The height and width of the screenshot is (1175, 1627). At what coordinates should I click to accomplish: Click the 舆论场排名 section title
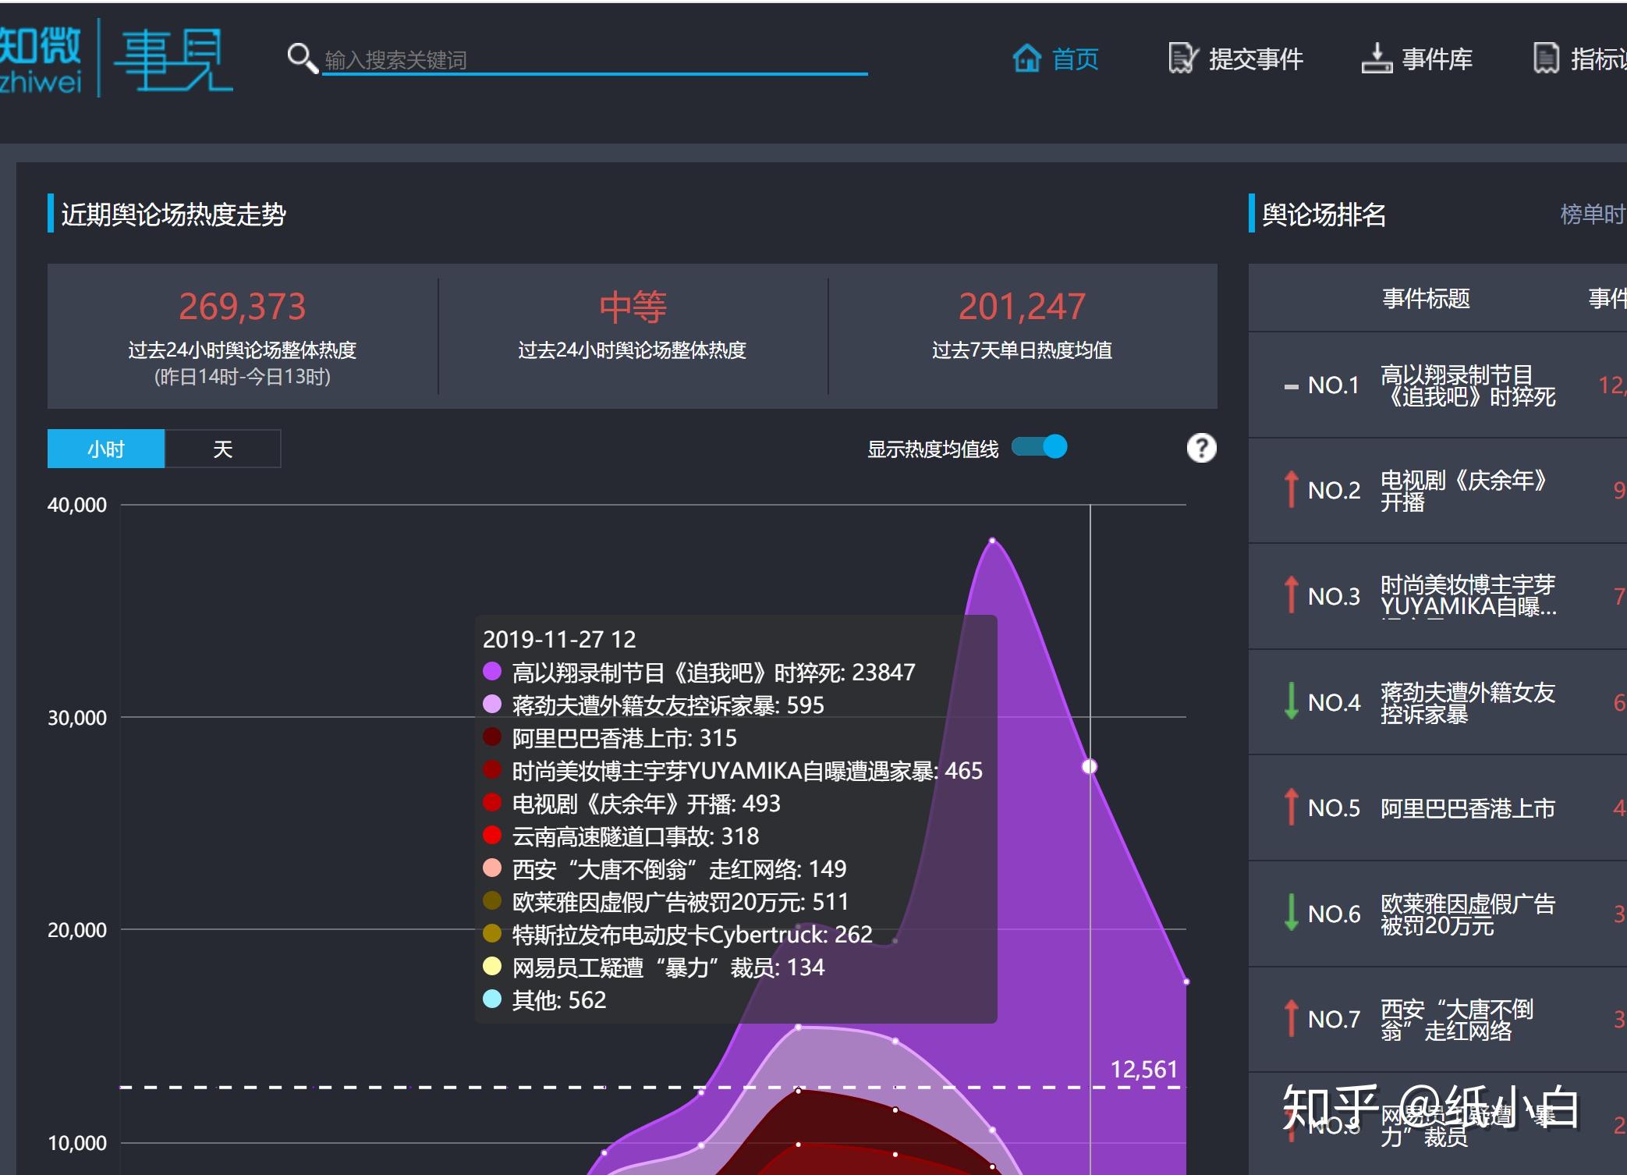[x=1324, y=215]
